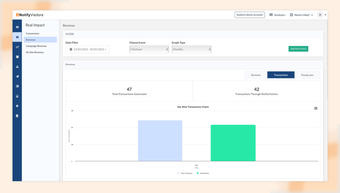This screenshot has width=340, height=193.
Task: Click the green NotifyVisitors bar
Action: [233, 143]
